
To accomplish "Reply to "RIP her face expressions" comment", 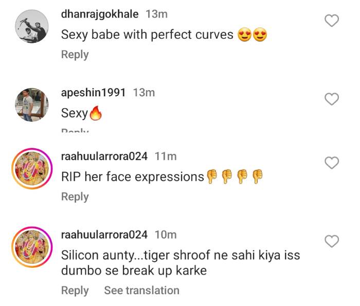I will pyautogui.click(x=75, y=197).
